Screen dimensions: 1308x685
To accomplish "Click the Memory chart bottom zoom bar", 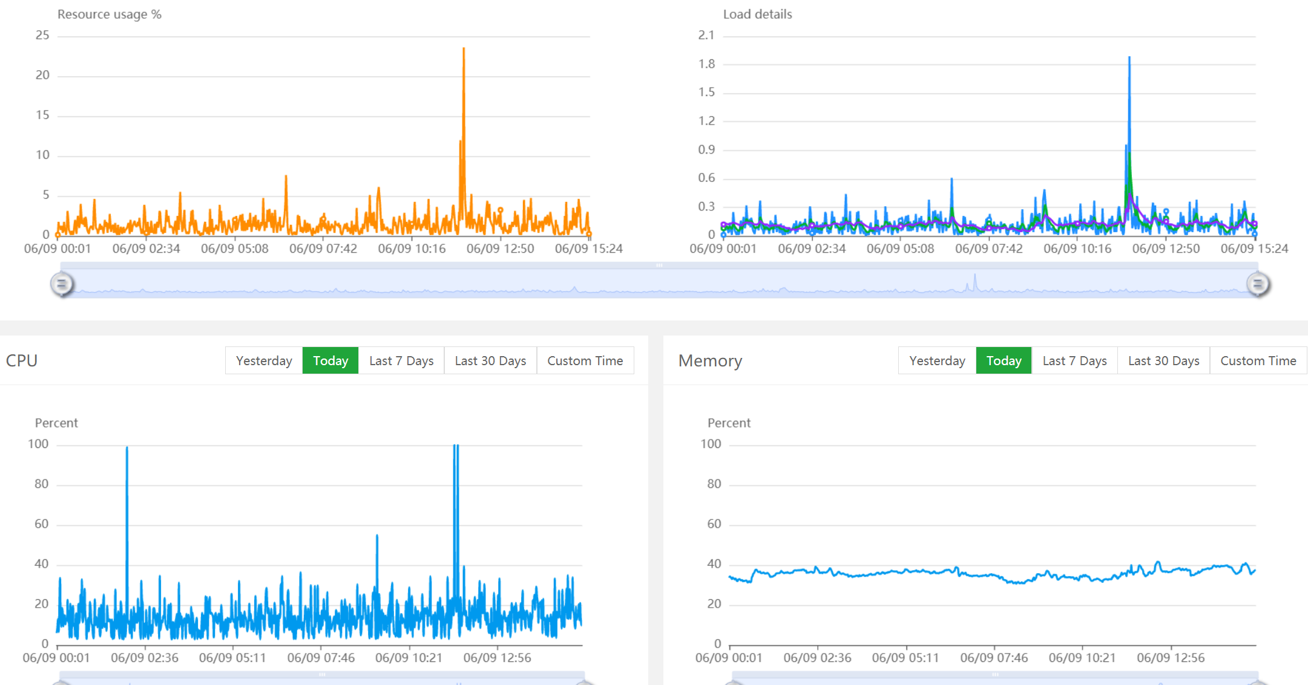I will [994, 676].
